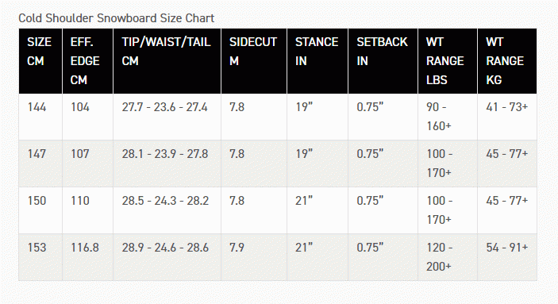
Task: Select the 54 - 91+ kg cell
Action: click(507, 257)
